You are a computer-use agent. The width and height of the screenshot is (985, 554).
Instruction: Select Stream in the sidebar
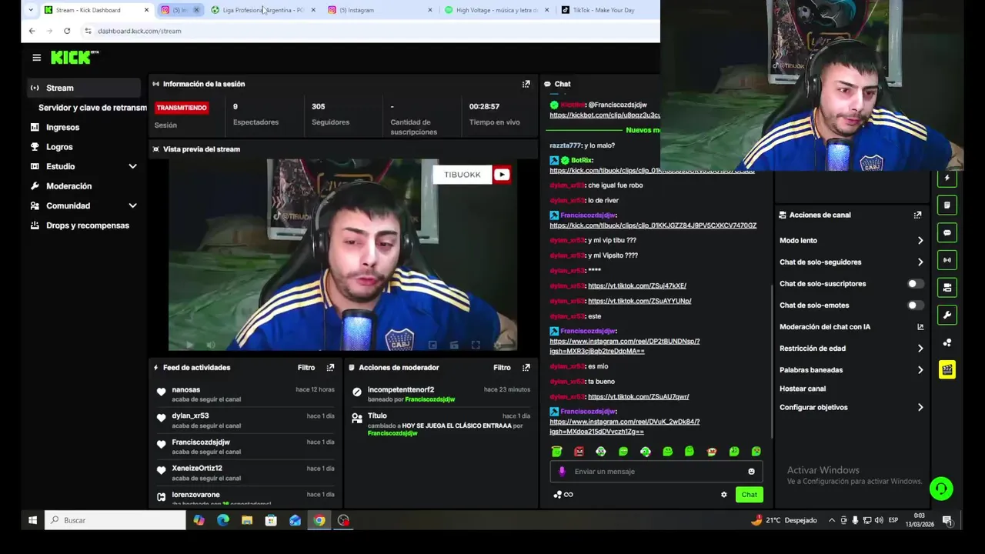pyautogui.click(x=85, y=88)
